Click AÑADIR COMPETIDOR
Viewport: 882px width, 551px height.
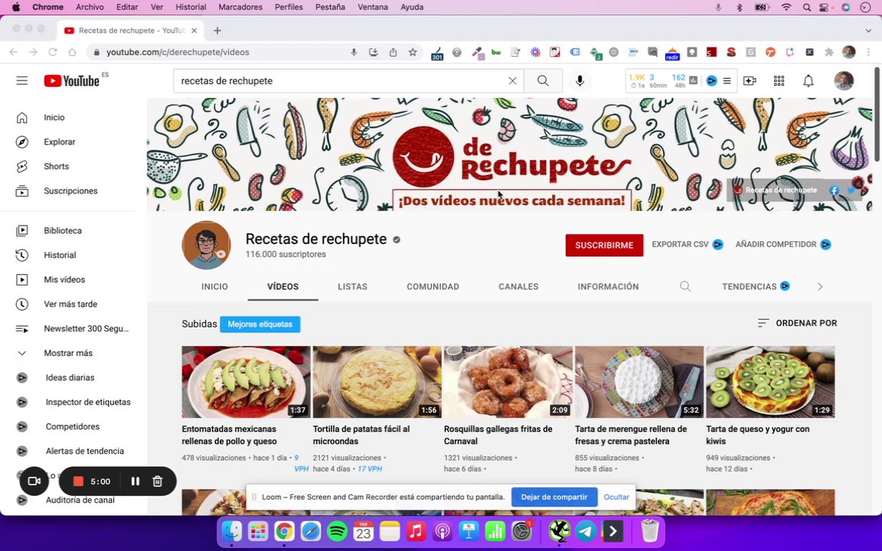coord(783,245)
